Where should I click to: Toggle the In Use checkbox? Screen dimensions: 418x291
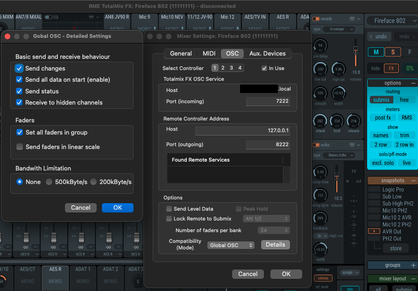click(x=264, y=68)
